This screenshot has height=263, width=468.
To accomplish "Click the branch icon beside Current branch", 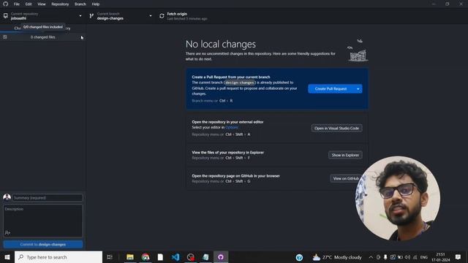I will (x=91, y=16).
